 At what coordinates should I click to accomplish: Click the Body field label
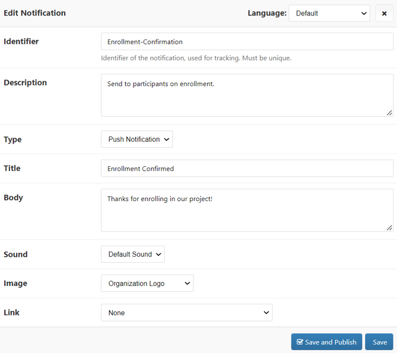pyautogui.click(x=14, y=198)
